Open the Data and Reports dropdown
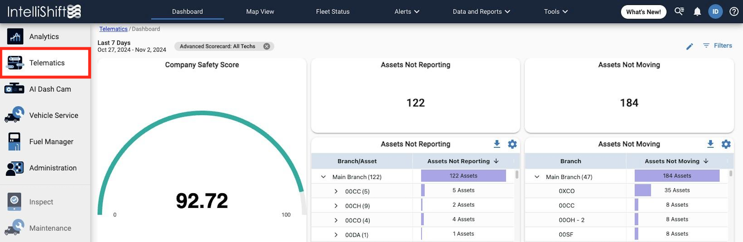Image resolution: width=743 pixels, height=242 pixels. click(481, 12)
